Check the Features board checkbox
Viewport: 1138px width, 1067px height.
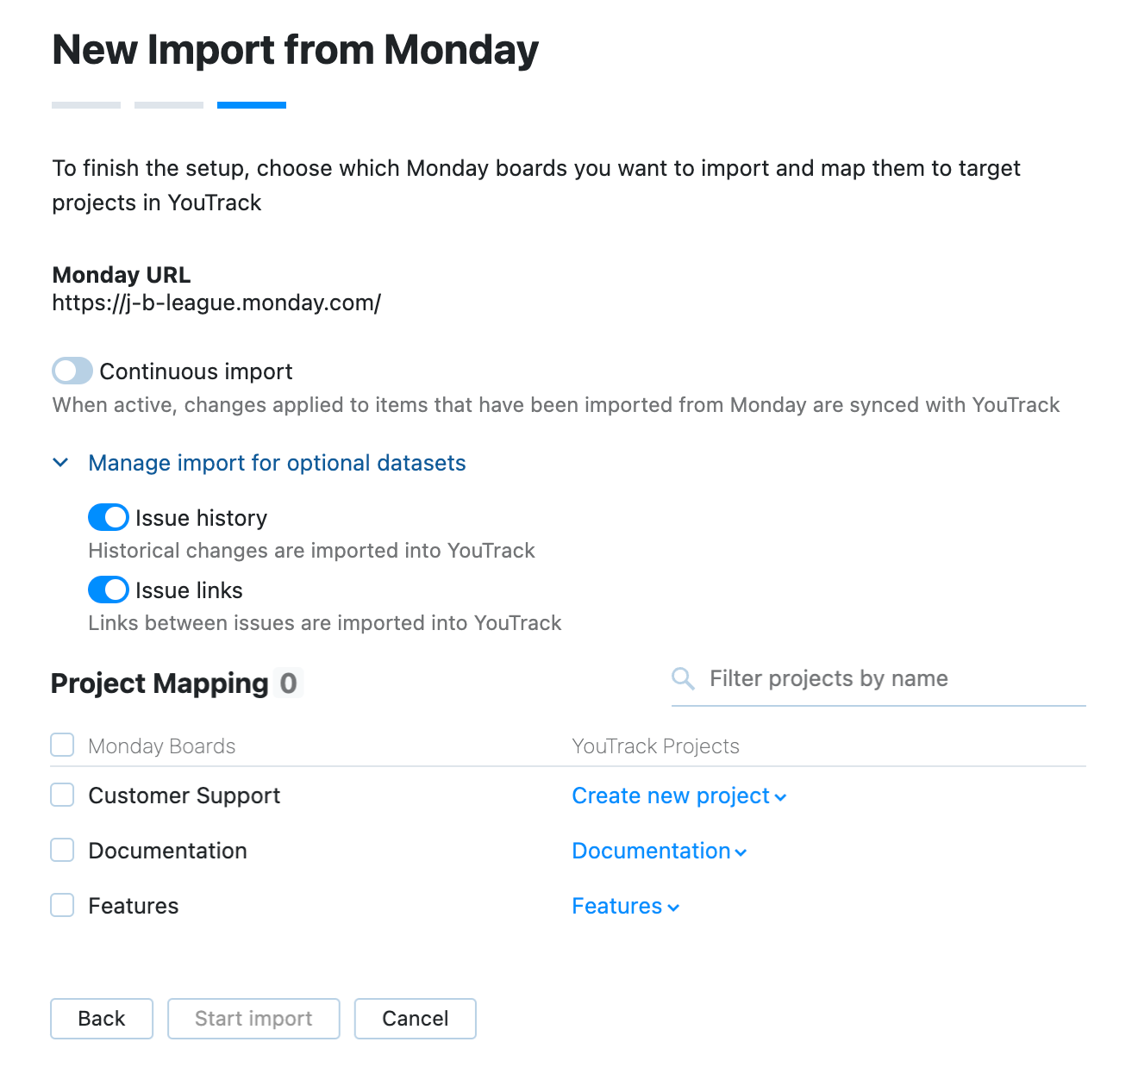coord(61,905)
